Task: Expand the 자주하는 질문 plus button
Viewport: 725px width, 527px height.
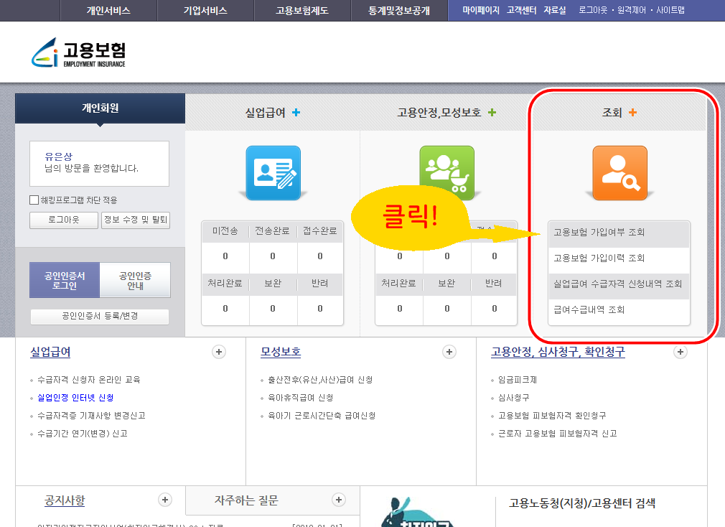Action: click(x=339, y=500)
